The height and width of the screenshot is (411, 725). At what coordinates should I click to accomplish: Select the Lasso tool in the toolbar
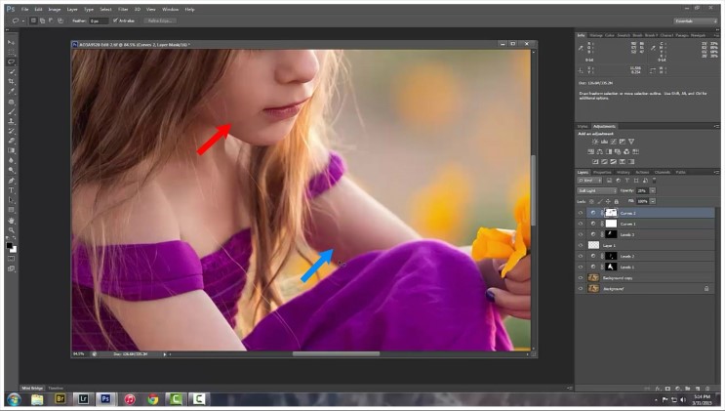coord(12,62)
